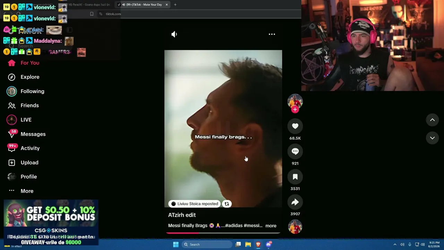444x250 pixels.
Task: Open the Profile page
Action: point(22,177)
